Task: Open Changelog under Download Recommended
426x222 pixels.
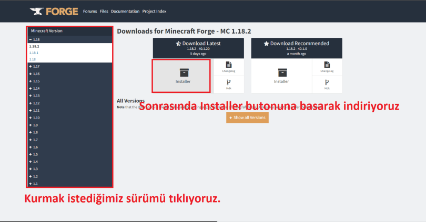Action: coord(327,67)
